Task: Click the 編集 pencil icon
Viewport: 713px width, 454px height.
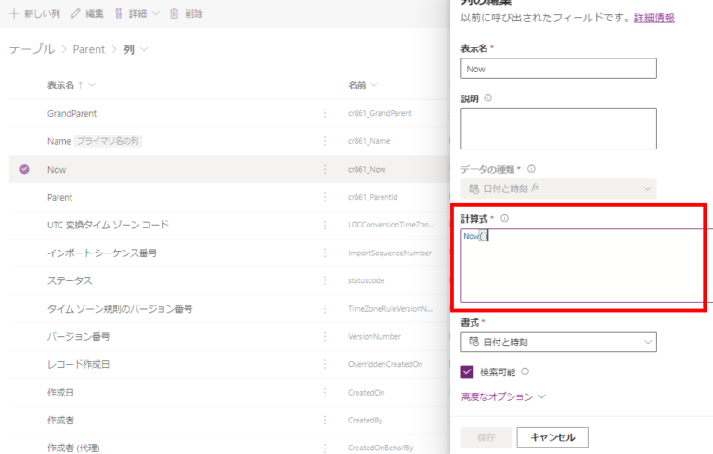Action: tap(75, 14)
